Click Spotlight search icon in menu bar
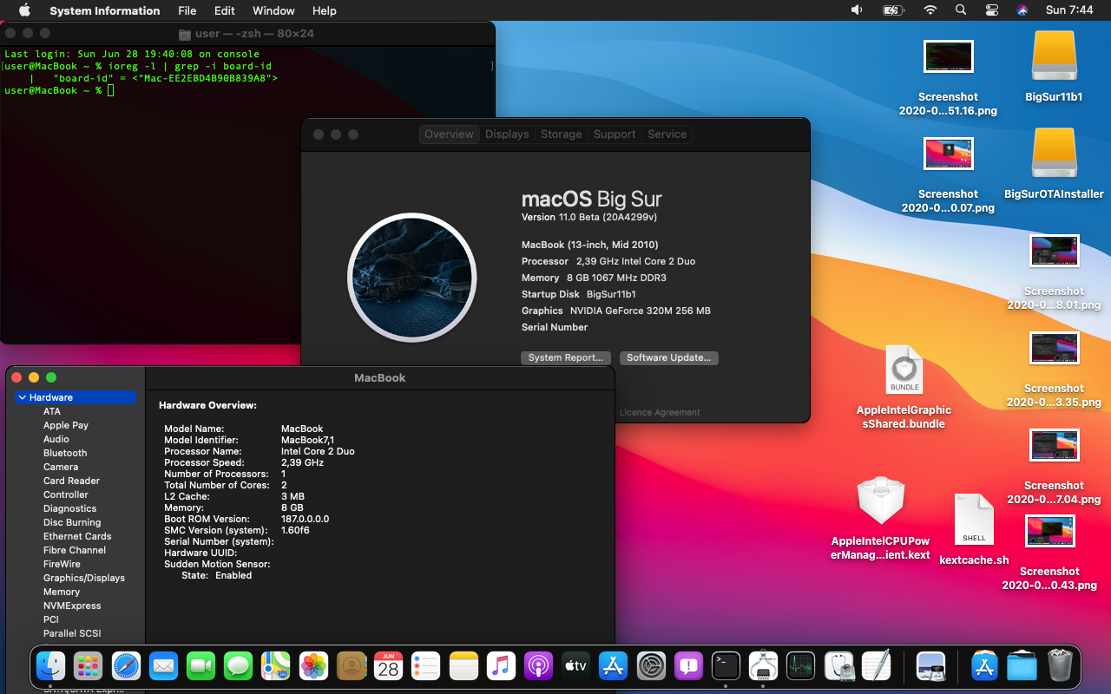 (961, 10)
